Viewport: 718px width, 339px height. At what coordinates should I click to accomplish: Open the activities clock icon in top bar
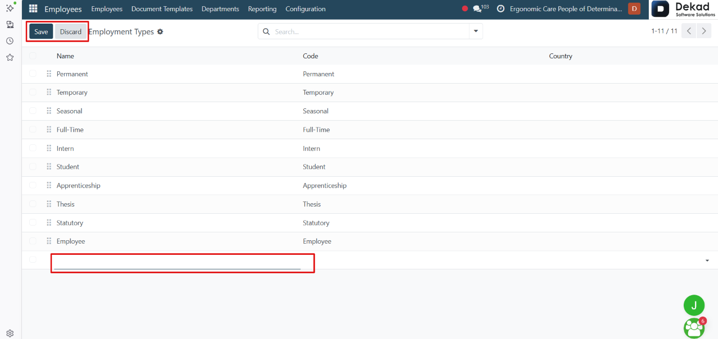[x=500, y=9]
